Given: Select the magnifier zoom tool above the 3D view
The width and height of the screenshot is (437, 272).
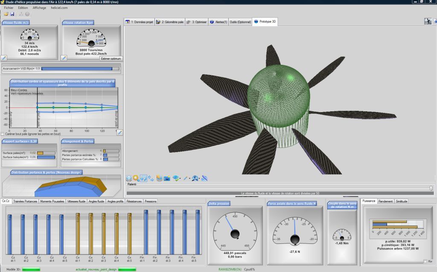Looking at the screenshot, I should (x=135, y=178).
